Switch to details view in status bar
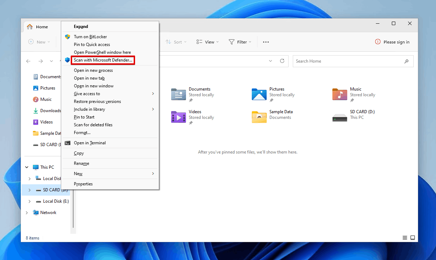This screenshot has width=436, height=260. pyautogui.click(x=405, y=238)
